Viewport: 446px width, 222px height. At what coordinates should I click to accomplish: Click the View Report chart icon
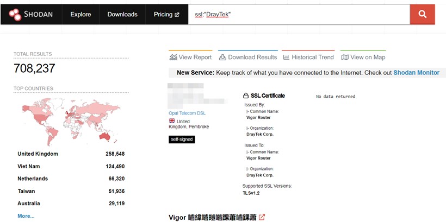[173, 57]
